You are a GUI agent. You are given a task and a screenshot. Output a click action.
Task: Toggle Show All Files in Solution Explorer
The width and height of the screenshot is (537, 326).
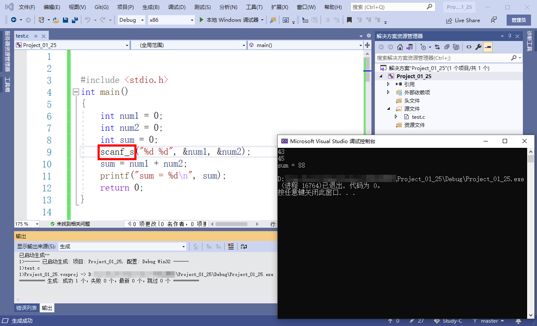click(456, 47)
